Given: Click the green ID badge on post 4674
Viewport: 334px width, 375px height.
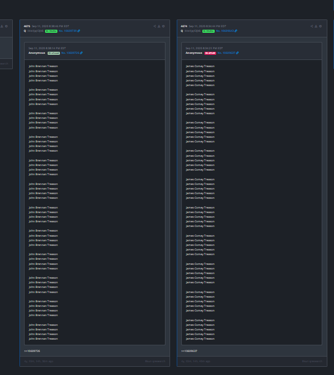Looking at the screenshot, I should point(208,31).
